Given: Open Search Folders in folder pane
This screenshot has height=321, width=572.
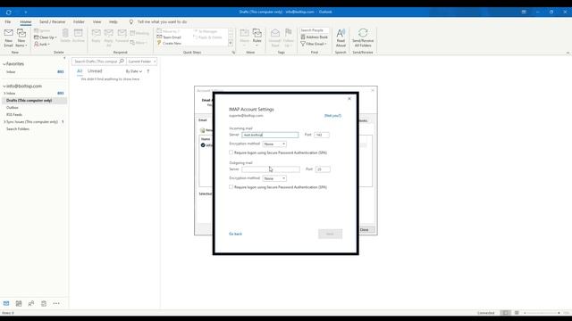Looking at the screenshot, I should click(18, 128).
